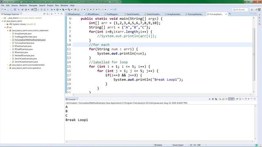Open the Display Selected Console dropdown
The height and width of the screenshot is (147, 262).
coord(243,99)
